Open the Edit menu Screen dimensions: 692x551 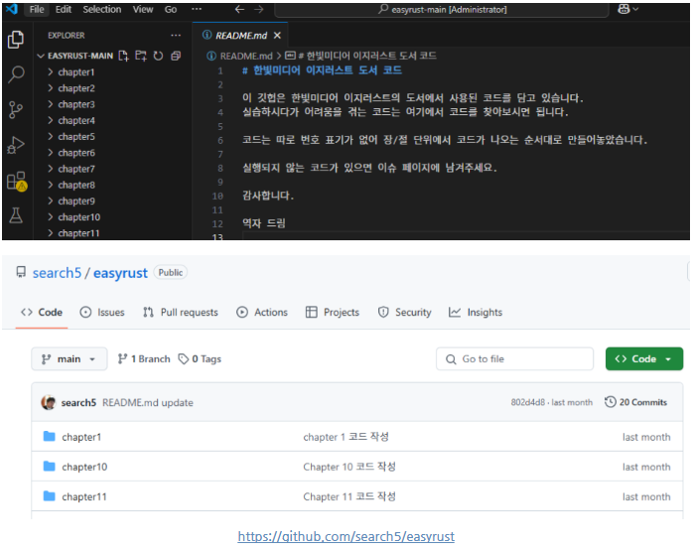(x=64, y=9)
